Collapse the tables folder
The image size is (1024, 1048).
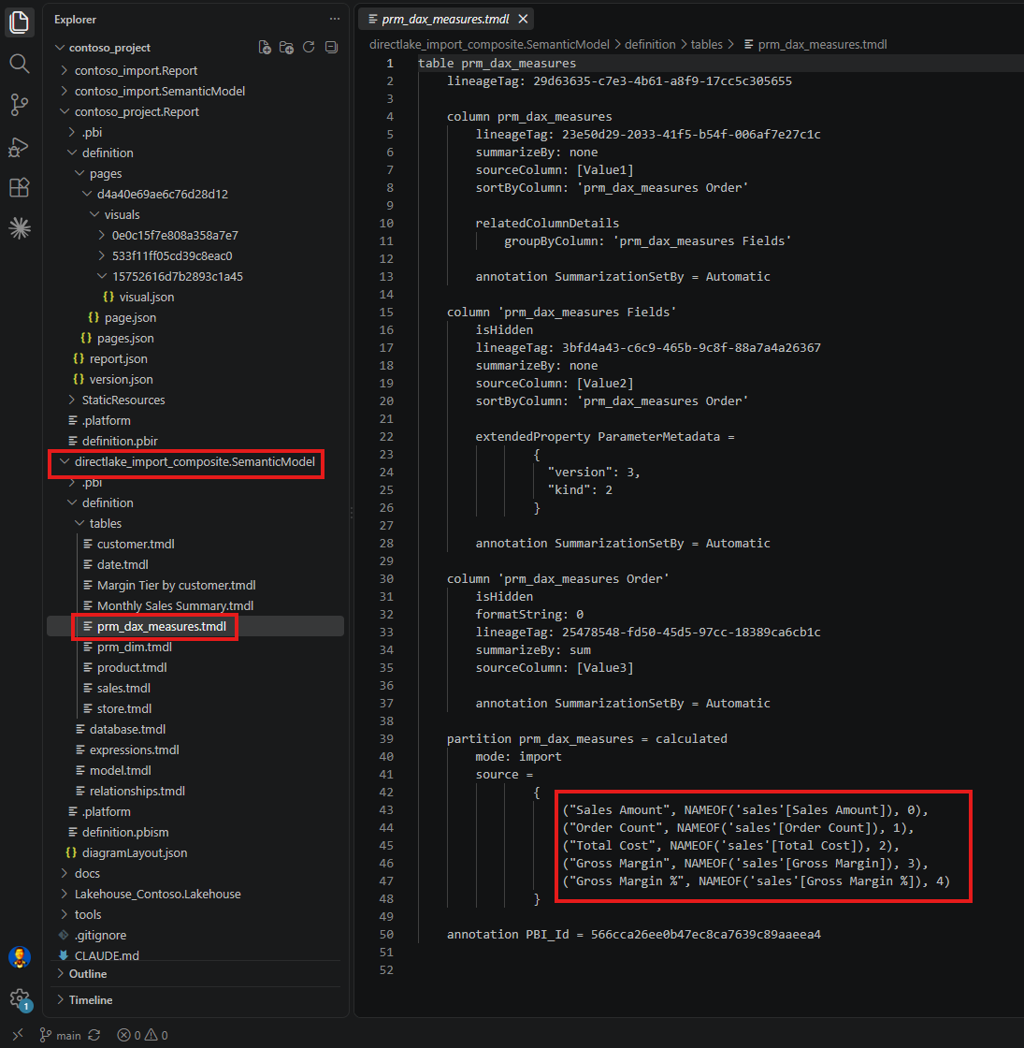105,523
